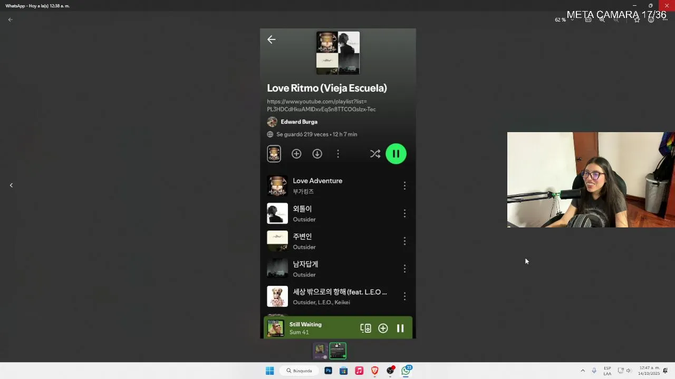
Task: Open Photoshop from the taskbar
Action: click(328, 371)
